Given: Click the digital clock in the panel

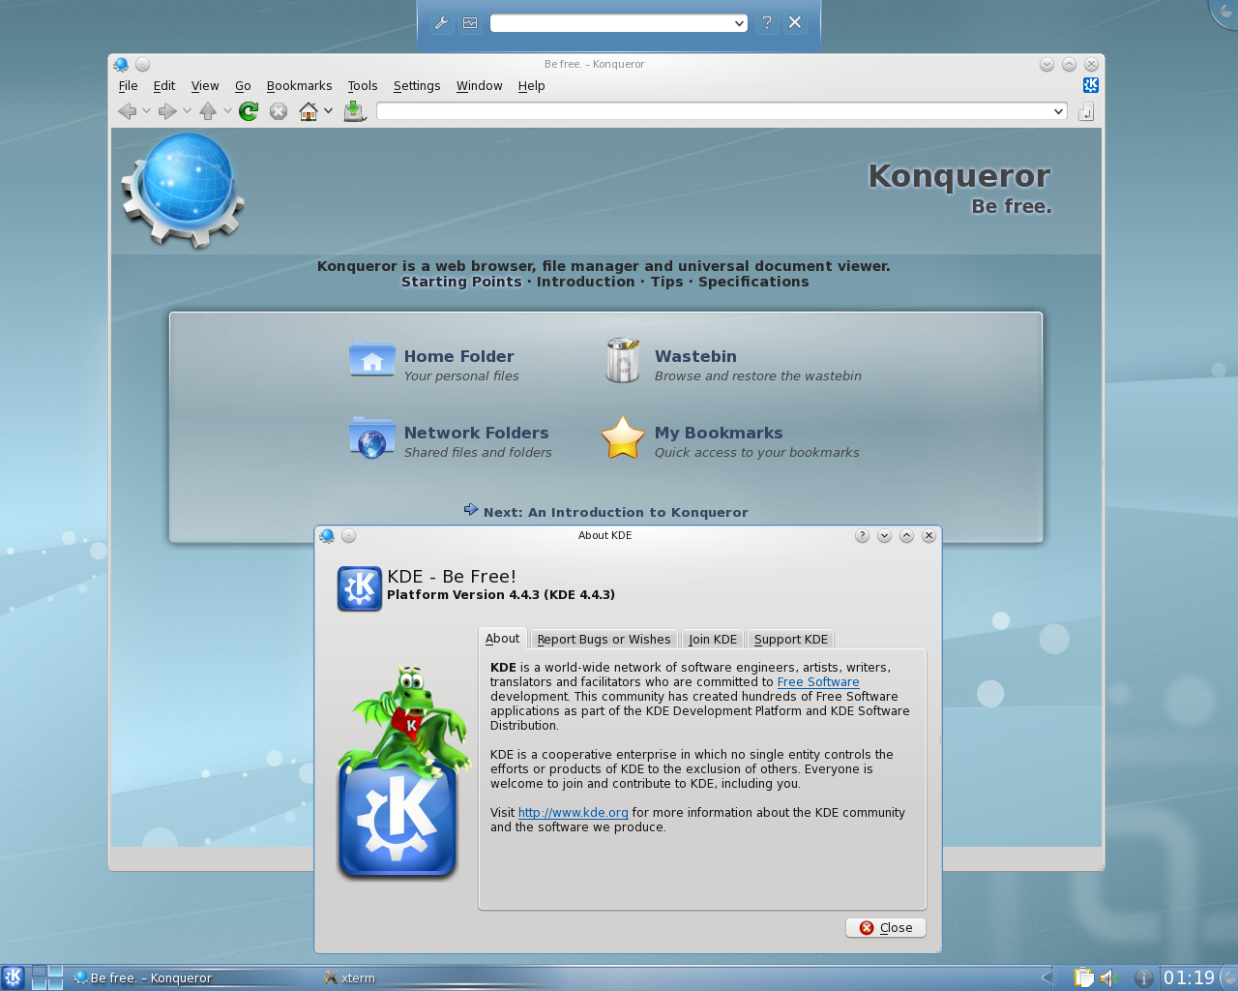Looking at the screenshot, I should click(1189, 978).
